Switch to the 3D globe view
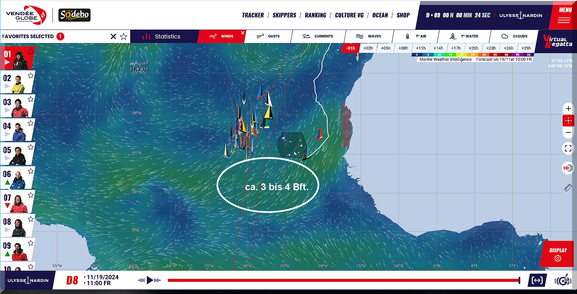The width and height of the screenshot is (577, 294). 567,168
